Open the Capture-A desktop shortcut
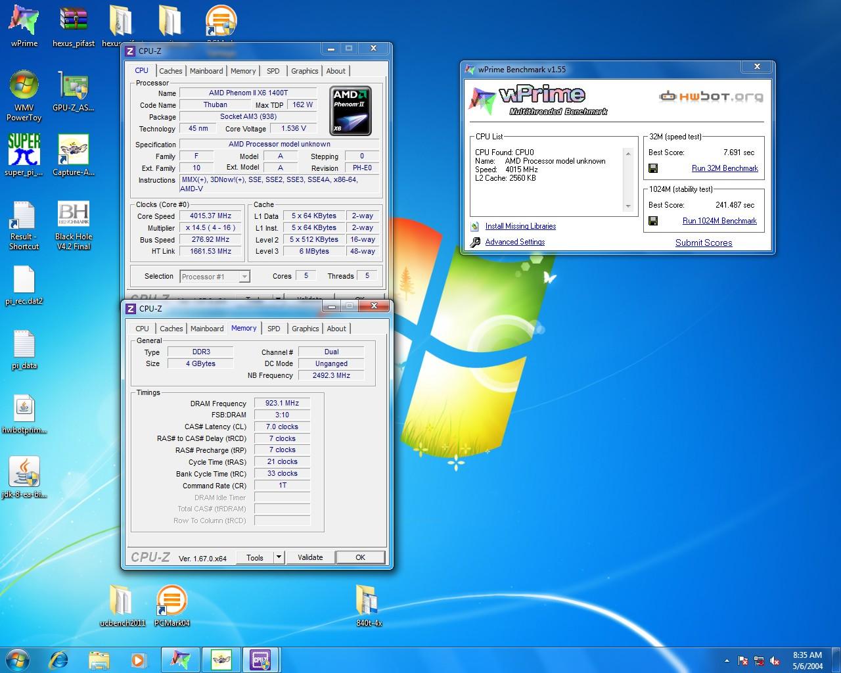 tap(74, 155)
